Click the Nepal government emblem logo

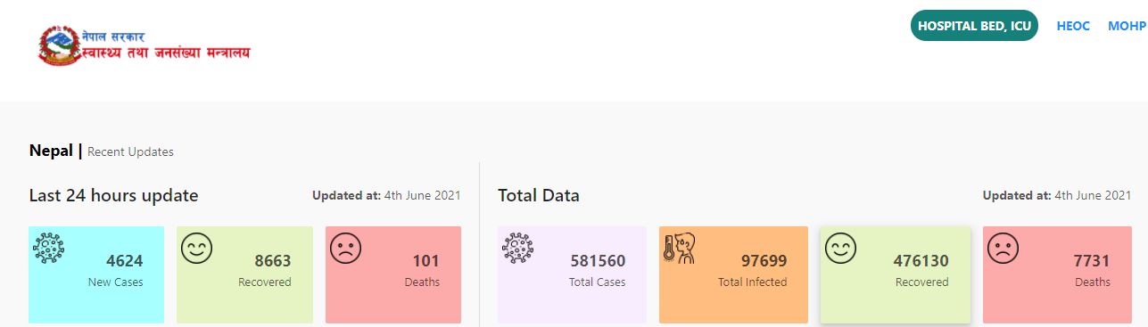tap(59, 45)
